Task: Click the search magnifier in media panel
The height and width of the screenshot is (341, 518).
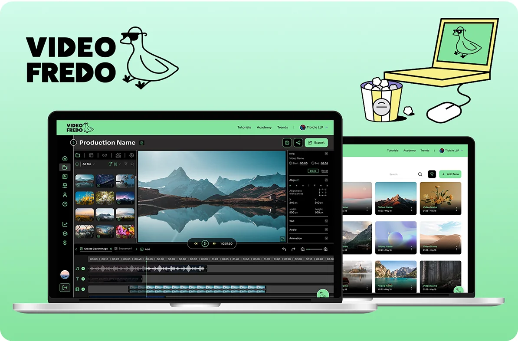Action: click(132, 164)
